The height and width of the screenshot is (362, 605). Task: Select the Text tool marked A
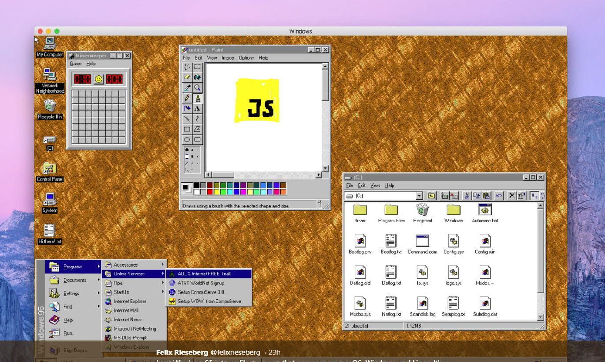pos(197,108)
